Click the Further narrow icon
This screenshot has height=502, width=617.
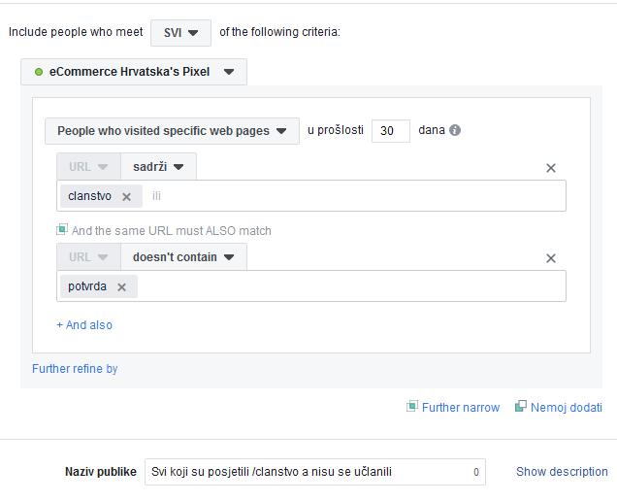pyautogui.click(x=412, y=407)
